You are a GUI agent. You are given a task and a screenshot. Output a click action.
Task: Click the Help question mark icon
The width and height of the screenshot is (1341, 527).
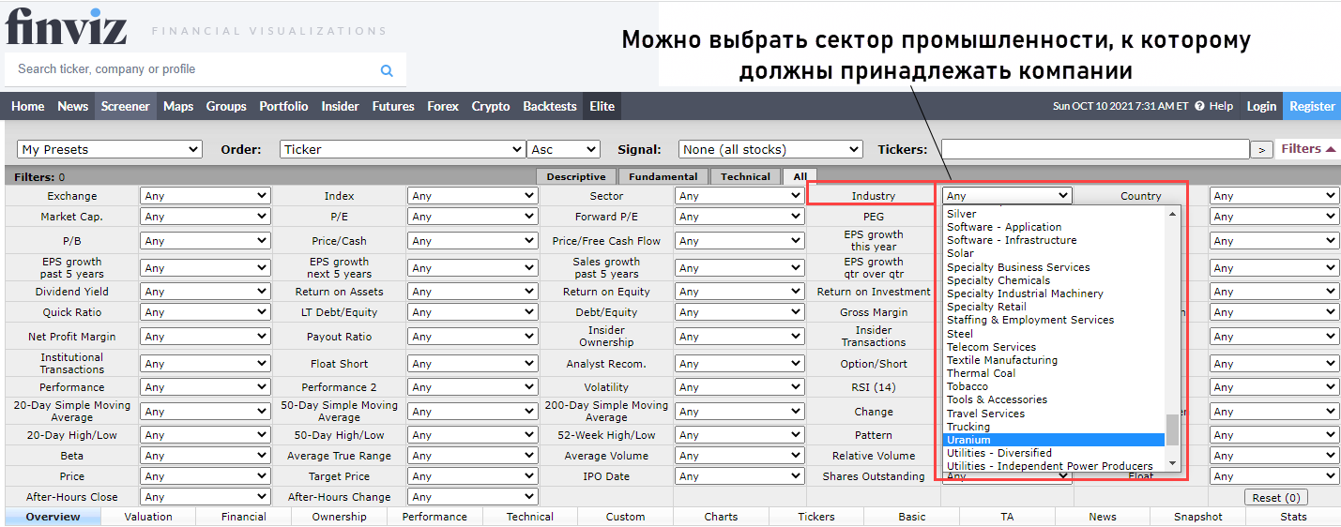[x=1199, y=107]
